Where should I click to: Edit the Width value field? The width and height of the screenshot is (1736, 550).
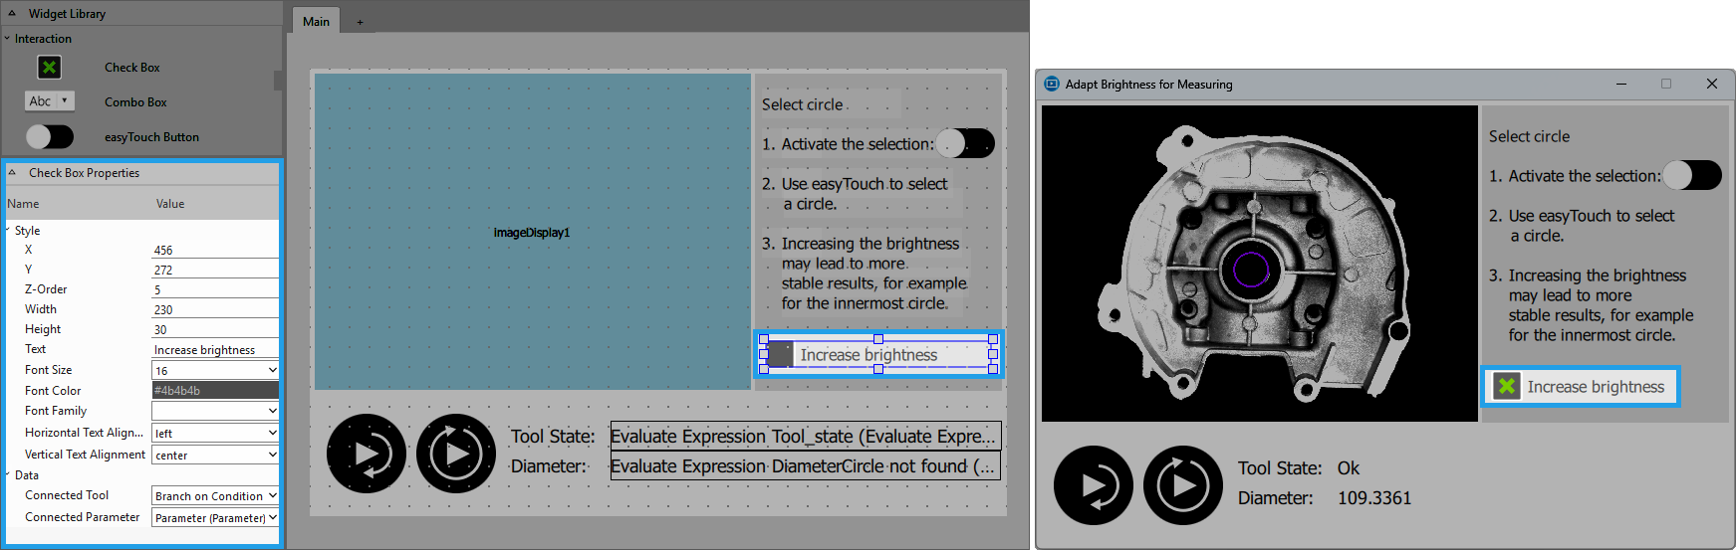(x=215, y=309)
